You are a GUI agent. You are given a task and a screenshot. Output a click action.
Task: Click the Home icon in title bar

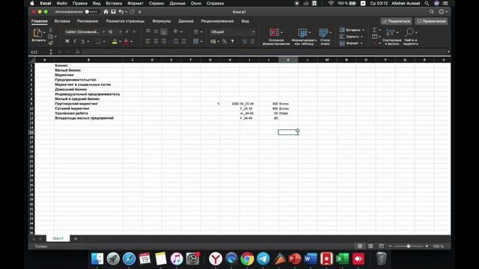(106, 12)
